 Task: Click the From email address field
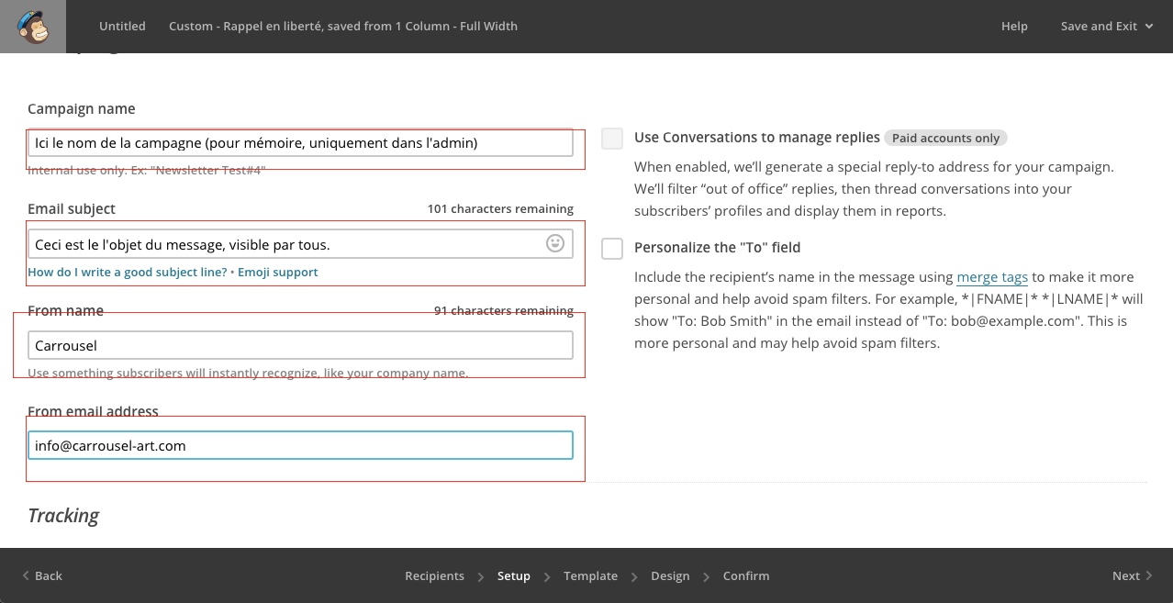[300, 446]
